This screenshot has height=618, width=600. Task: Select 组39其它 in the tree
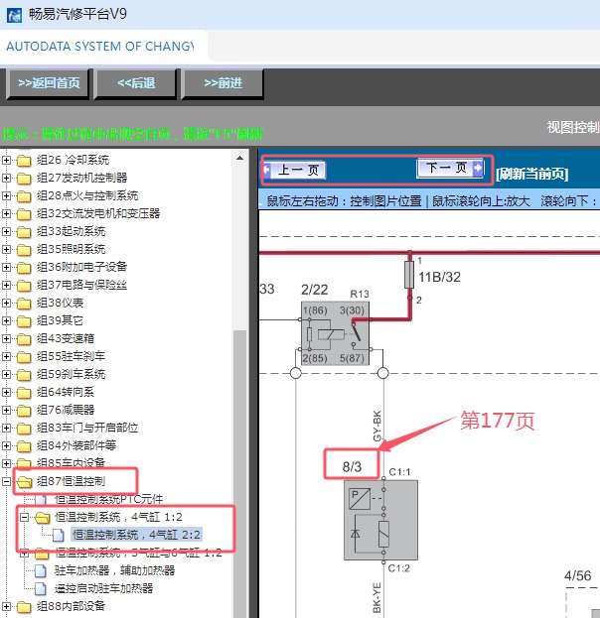(60, 320)
